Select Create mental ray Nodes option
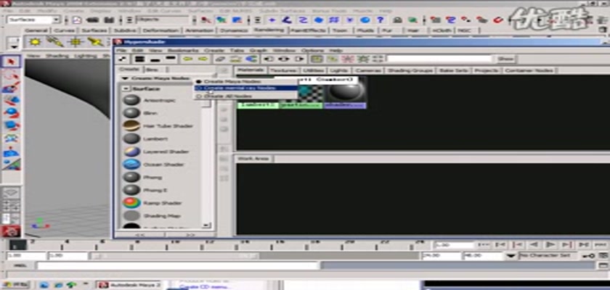The image size is (610, 290). coord(246,88)
